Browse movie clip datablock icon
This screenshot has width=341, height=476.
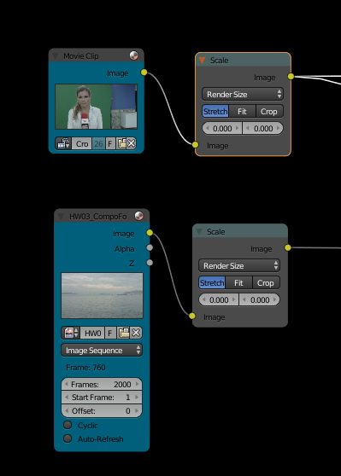tap(63, 143)
